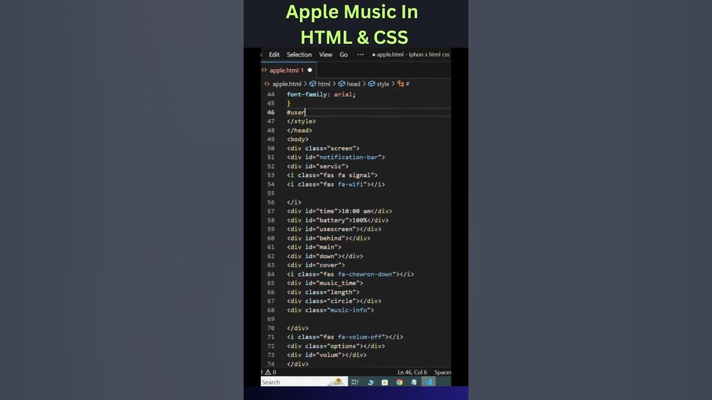The height and width of the screenshot is (400, 712).
Task: Click '10:00 am' text on line 57
Action: coord(356,211)
